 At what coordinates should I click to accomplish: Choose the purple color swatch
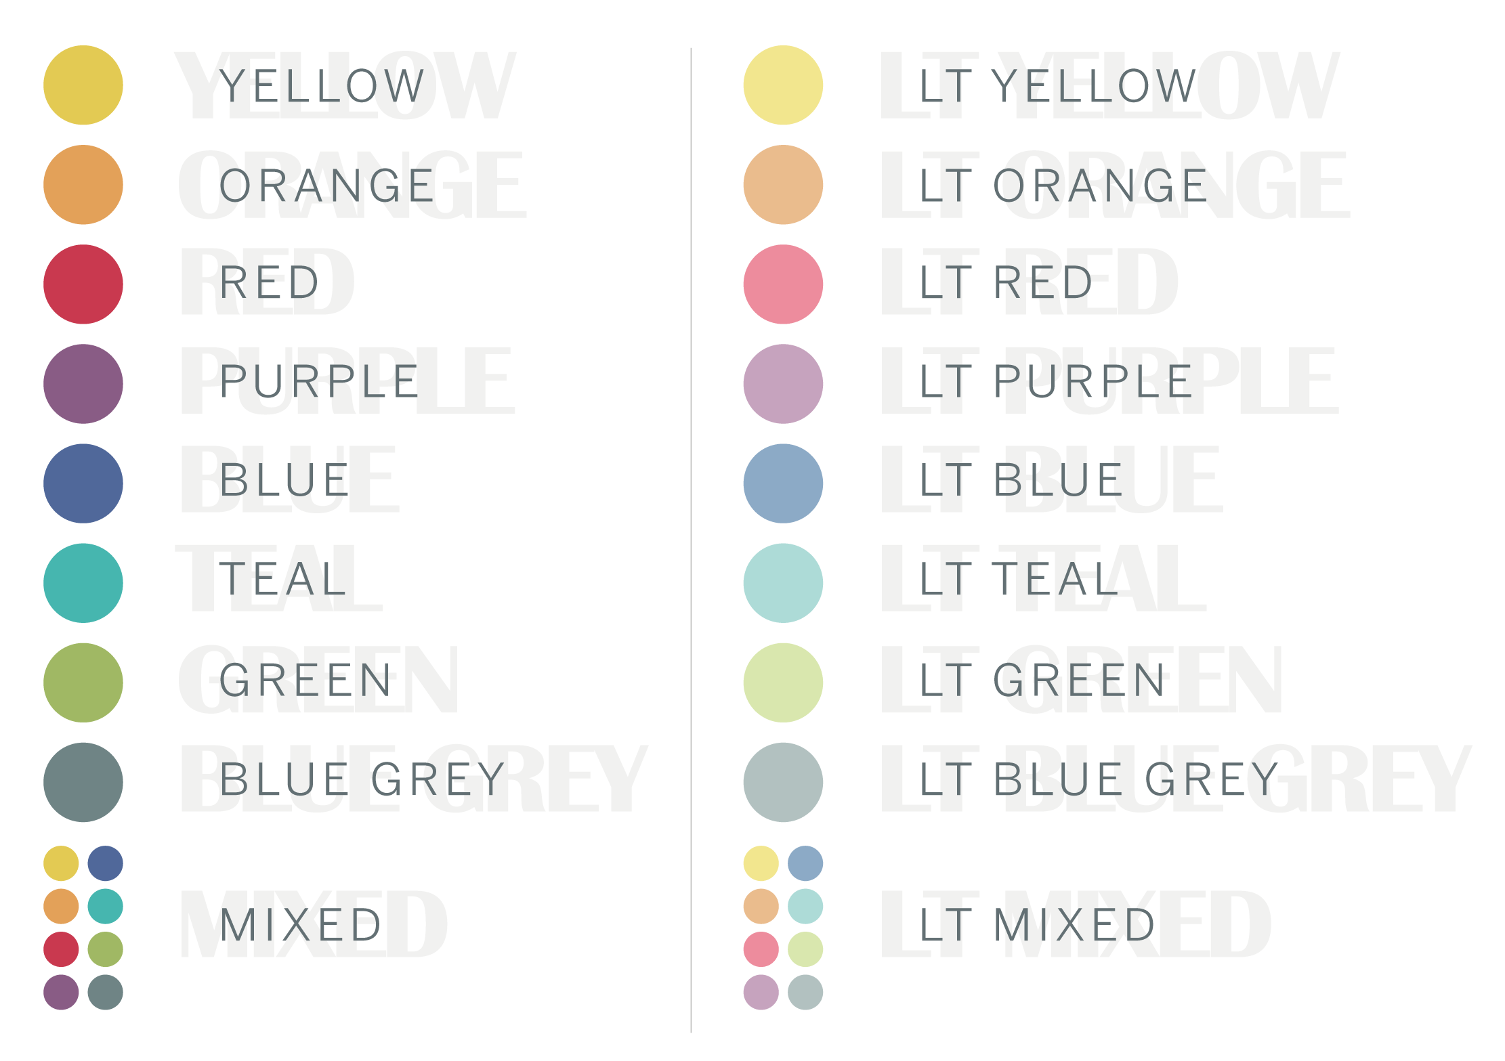click(x=83, y=384)
